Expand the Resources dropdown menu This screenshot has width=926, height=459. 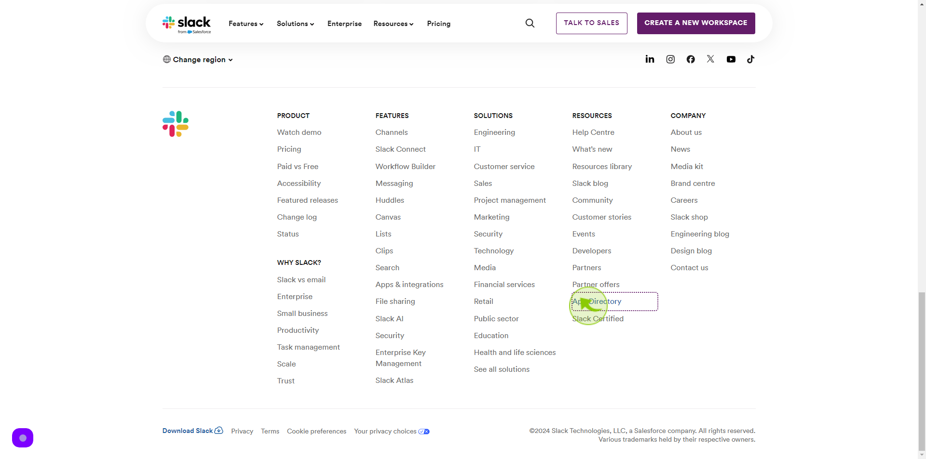point(394,24)
